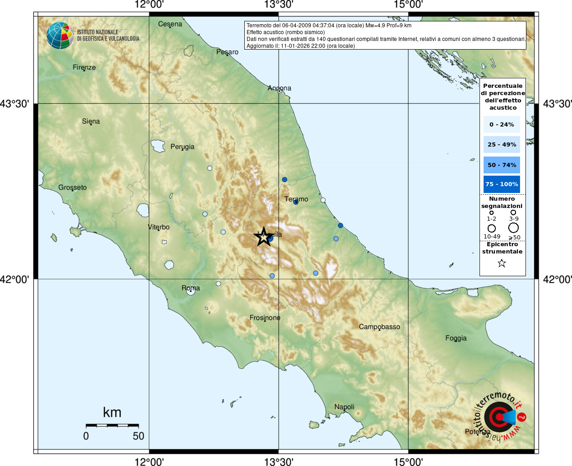
Task: Click the haisentitoilterremoto.it target logo
Action: [x=499, y=416]
